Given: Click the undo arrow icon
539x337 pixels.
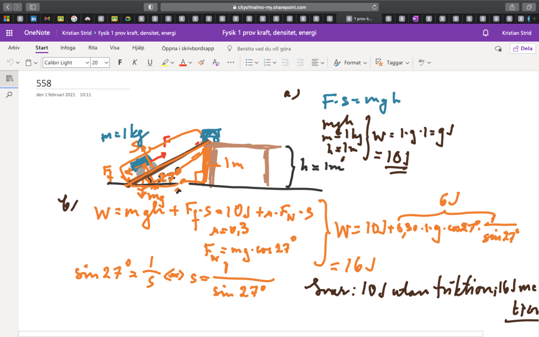Looking at the screenshot, I should pyautogui.click(x=10, y=62).
